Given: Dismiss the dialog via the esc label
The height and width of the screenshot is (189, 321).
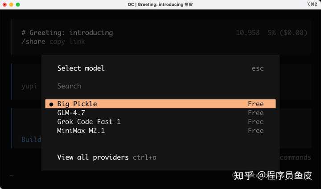Looking at the screenshot, I should [x=258, y=68].
